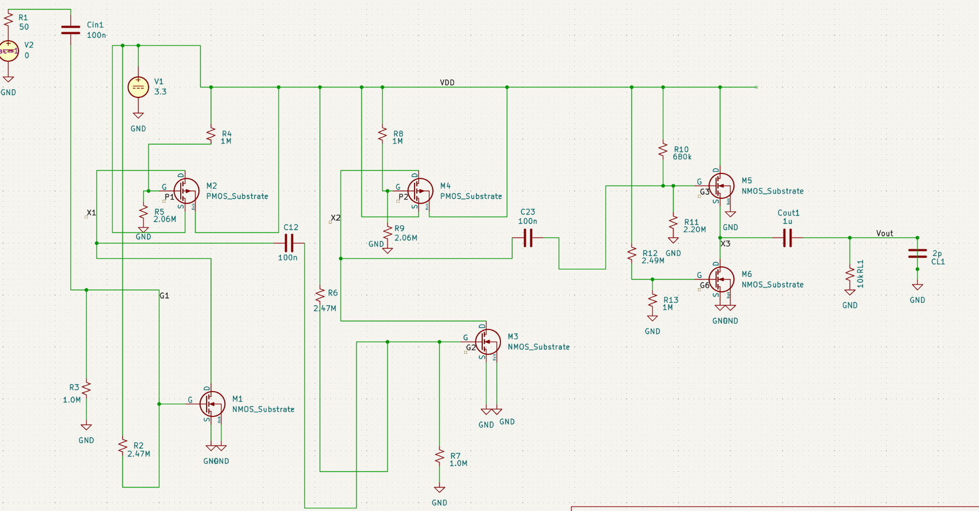Select the M3 reference designator text
This screenshot has width=979, height=511.
(x=513, y=337)
